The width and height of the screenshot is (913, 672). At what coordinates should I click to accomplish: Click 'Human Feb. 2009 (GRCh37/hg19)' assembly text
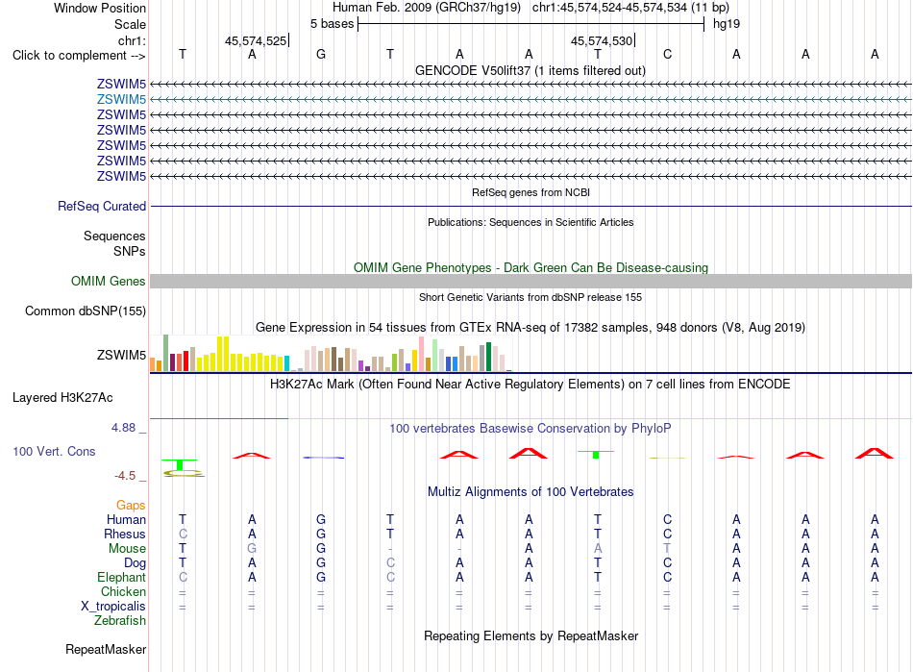tap(426, 8)
